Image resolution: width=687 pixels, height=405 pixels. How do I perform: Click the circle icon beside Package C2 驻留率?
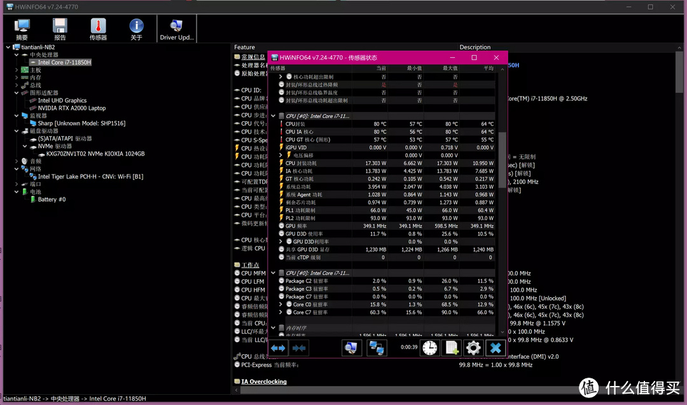(281, 281)
